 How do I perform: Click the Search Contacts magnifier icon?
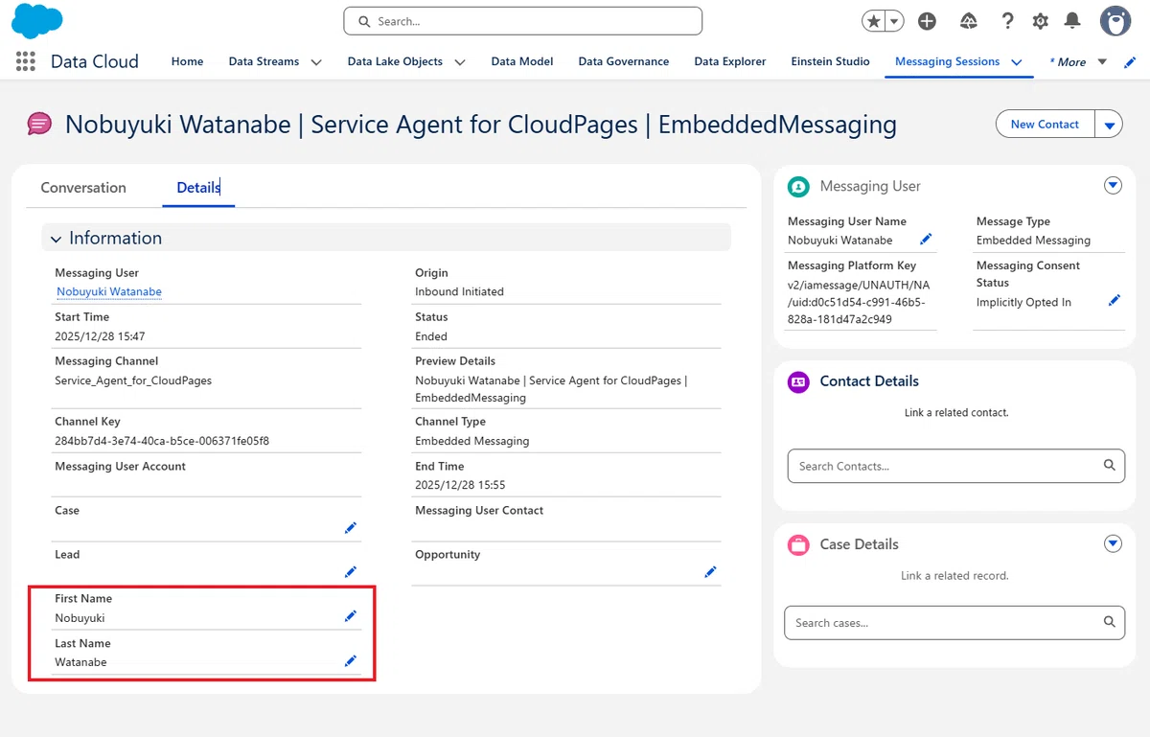1109,465
